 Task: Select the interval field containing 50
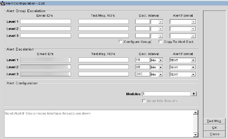click(x=142, y=67)
